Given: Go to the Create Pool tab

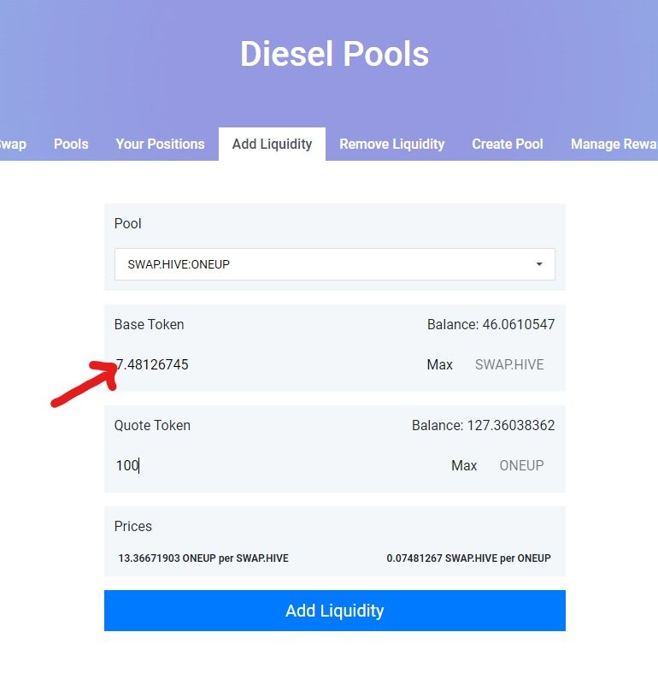Looking at the screenshot, I should [x=508, y=145].
